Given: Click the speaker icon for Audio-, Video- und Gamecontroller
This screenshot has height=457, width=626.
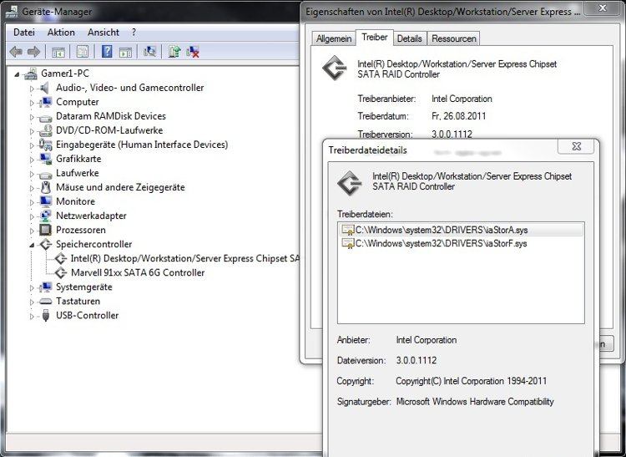Looking at the screenshot, I should 45,88.
